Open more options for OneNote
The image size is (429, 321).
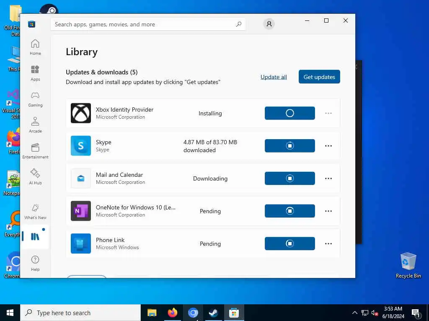(328, 211)
